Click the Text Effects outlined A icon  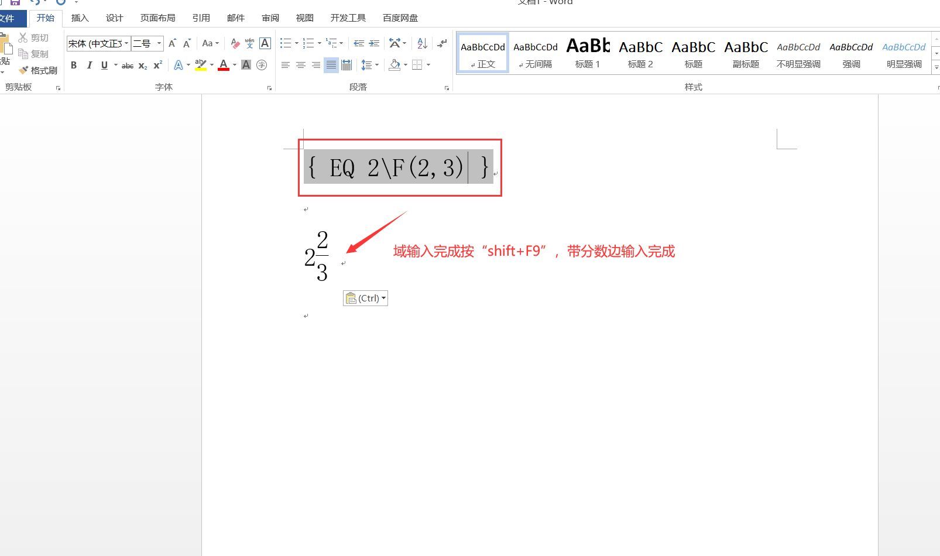pos(179,65)
